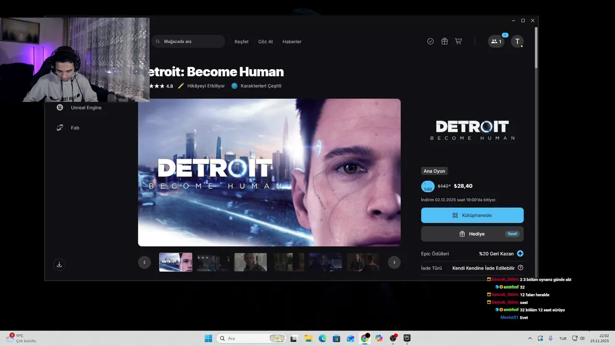Click the Ana Oyun tag
This screenshot has width=615, height=346.
click(x=434, y=171)
